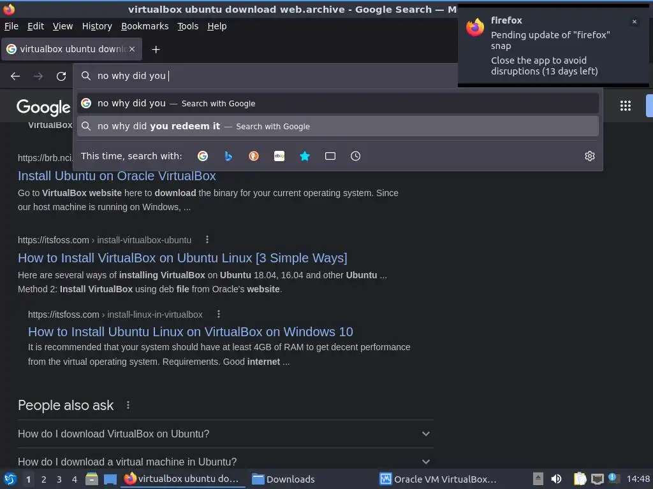This screenshot has height=489, width=653.
Task: Click the itsfoss.com install-virtualbox-ubuntu URL
Action: (105, 240)
